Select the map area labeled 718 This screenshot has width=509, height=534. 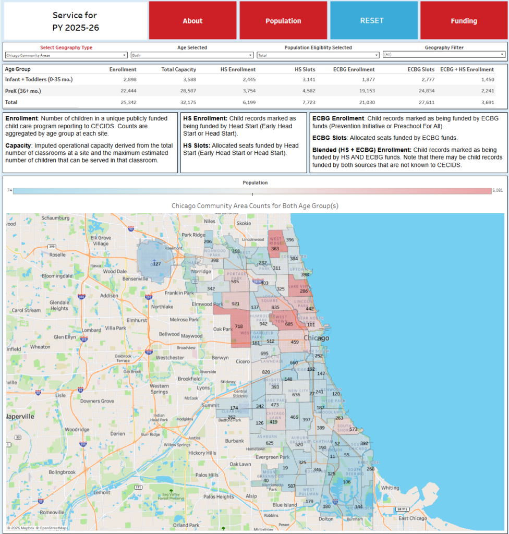(239, 326)
